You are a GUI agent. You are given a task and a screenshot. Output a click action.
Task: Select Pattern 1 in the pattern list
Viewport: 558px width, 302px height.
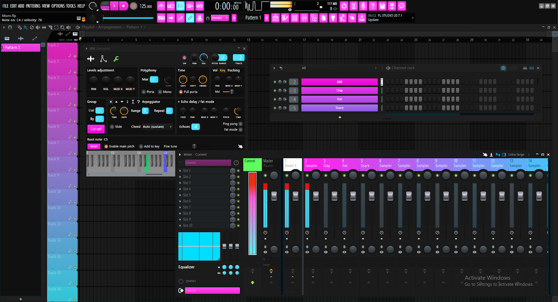(x=20, y=47)
